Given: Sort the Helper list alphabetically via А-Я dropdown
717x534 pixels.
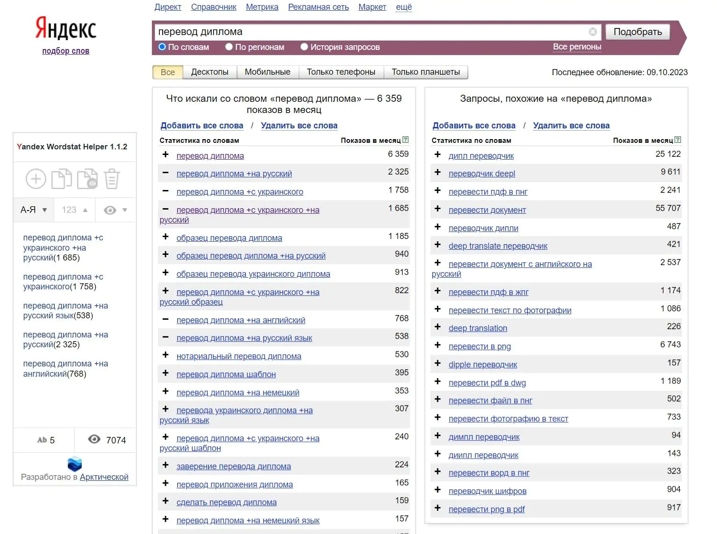Looking at the screenshot, I should [34, 210].
